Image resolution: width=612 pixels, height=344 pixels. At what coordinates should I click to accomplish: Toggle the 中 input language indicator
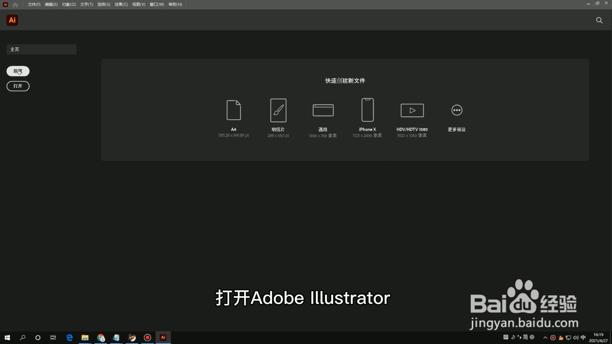click(x=583, y=338)
